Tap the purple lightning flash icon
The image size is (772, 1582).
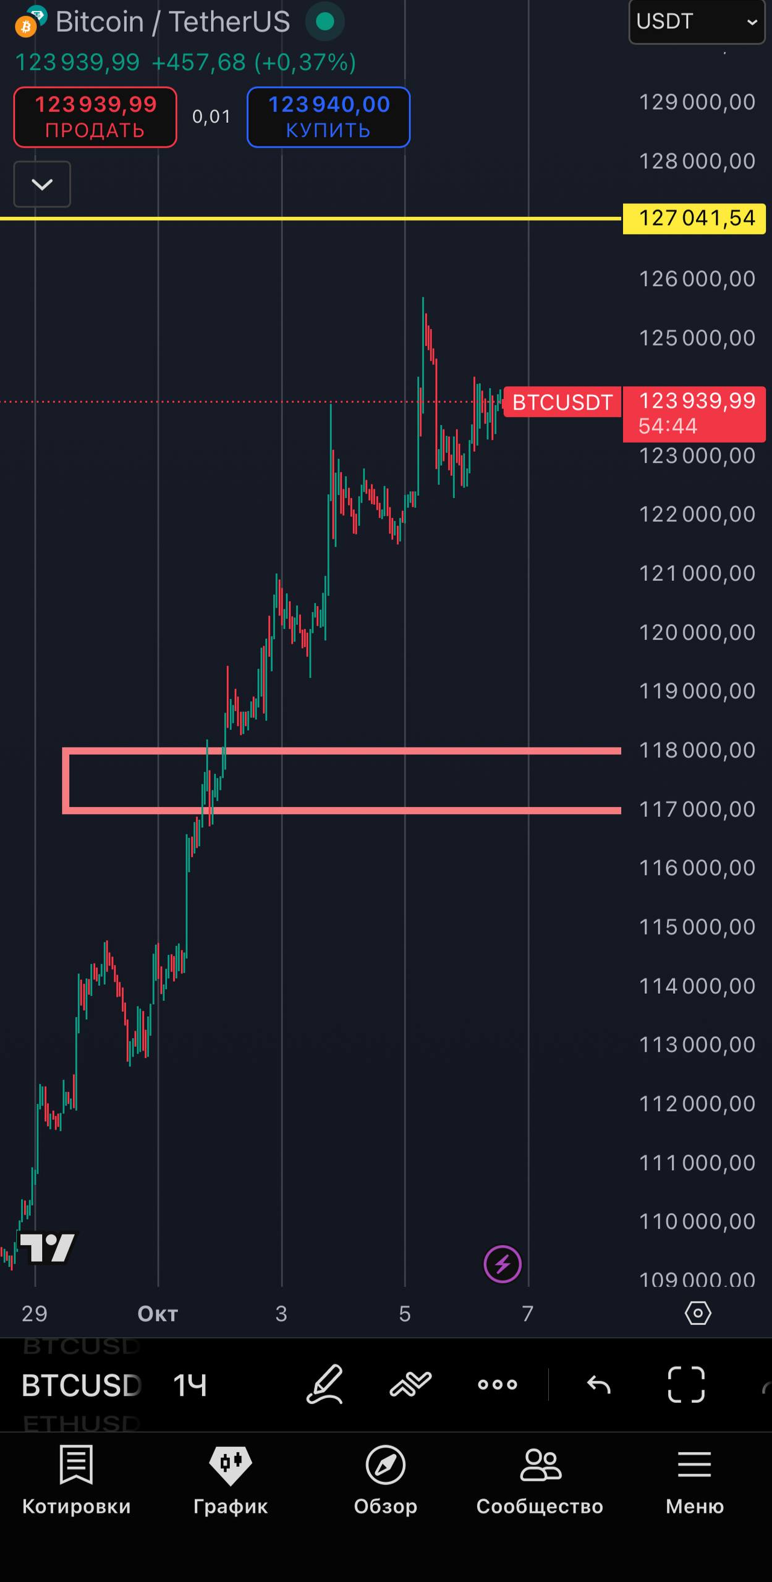click(503, 1264)
